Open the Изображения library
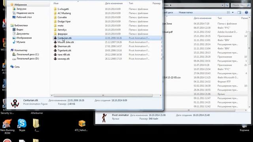 24,38
